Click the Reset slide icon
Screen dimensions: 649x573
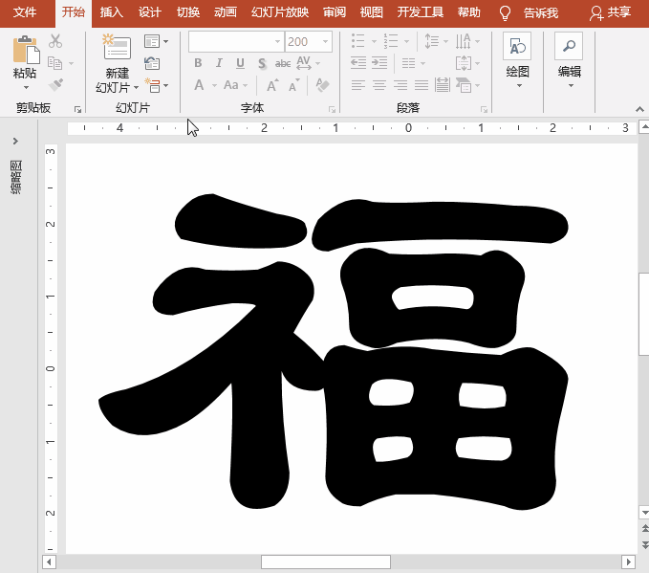(152, 63)
